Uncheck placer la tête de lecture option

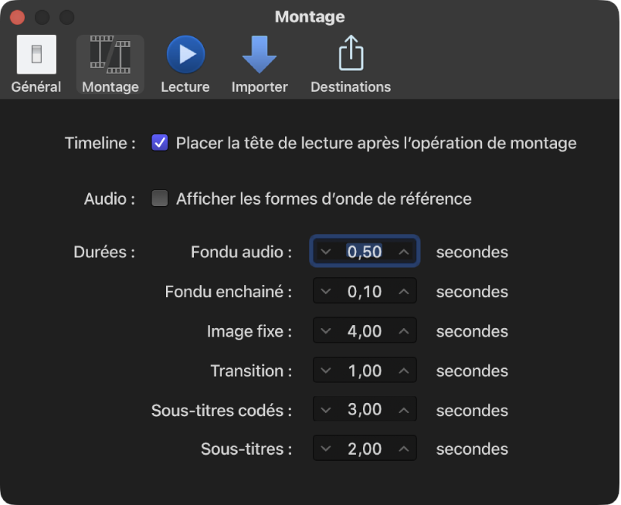(x=160, y=143)
